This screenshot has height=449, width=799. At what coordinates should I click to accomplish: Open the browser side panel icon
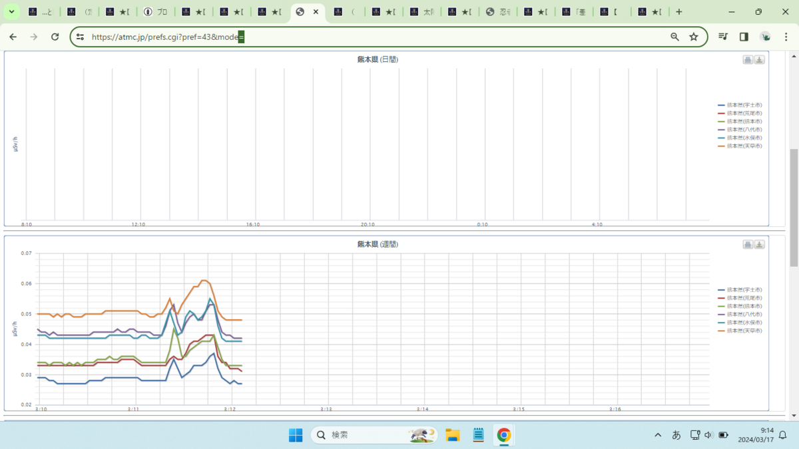744,37
